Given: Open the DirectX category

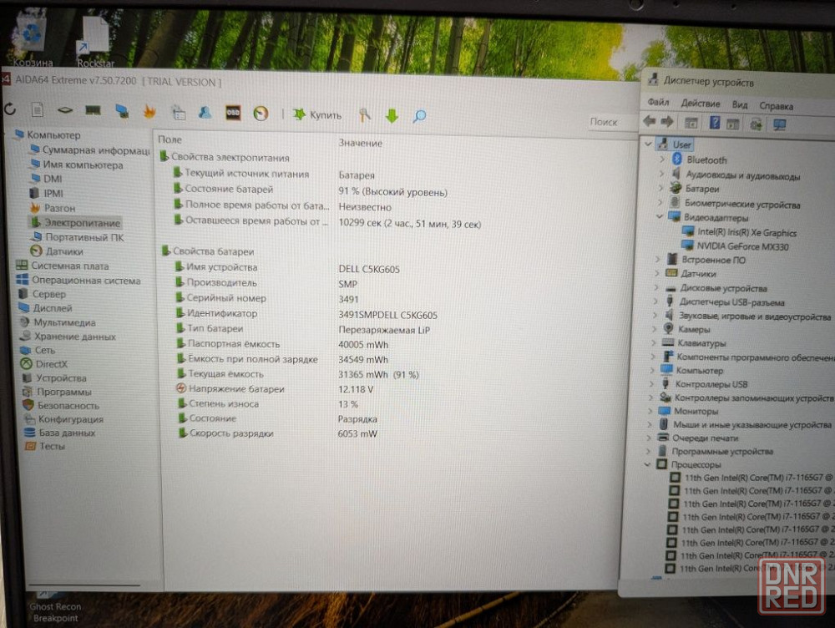Looking at the screenshot, I should (x=44, y=364).
